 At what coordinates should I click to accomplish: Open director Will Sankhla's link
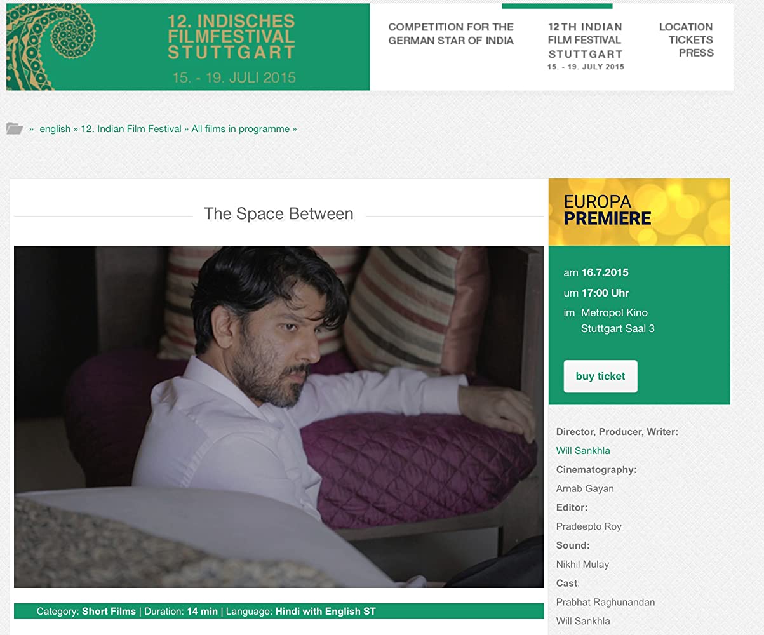(583, 451)
